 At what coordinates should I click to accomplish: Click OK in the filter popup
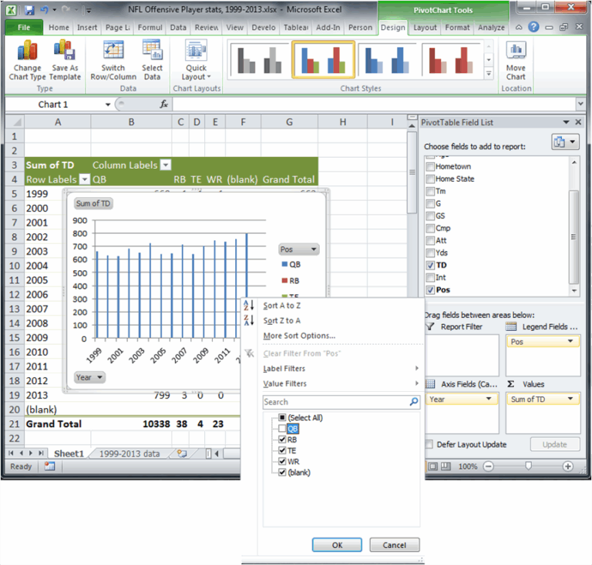[x=337, y=545]
